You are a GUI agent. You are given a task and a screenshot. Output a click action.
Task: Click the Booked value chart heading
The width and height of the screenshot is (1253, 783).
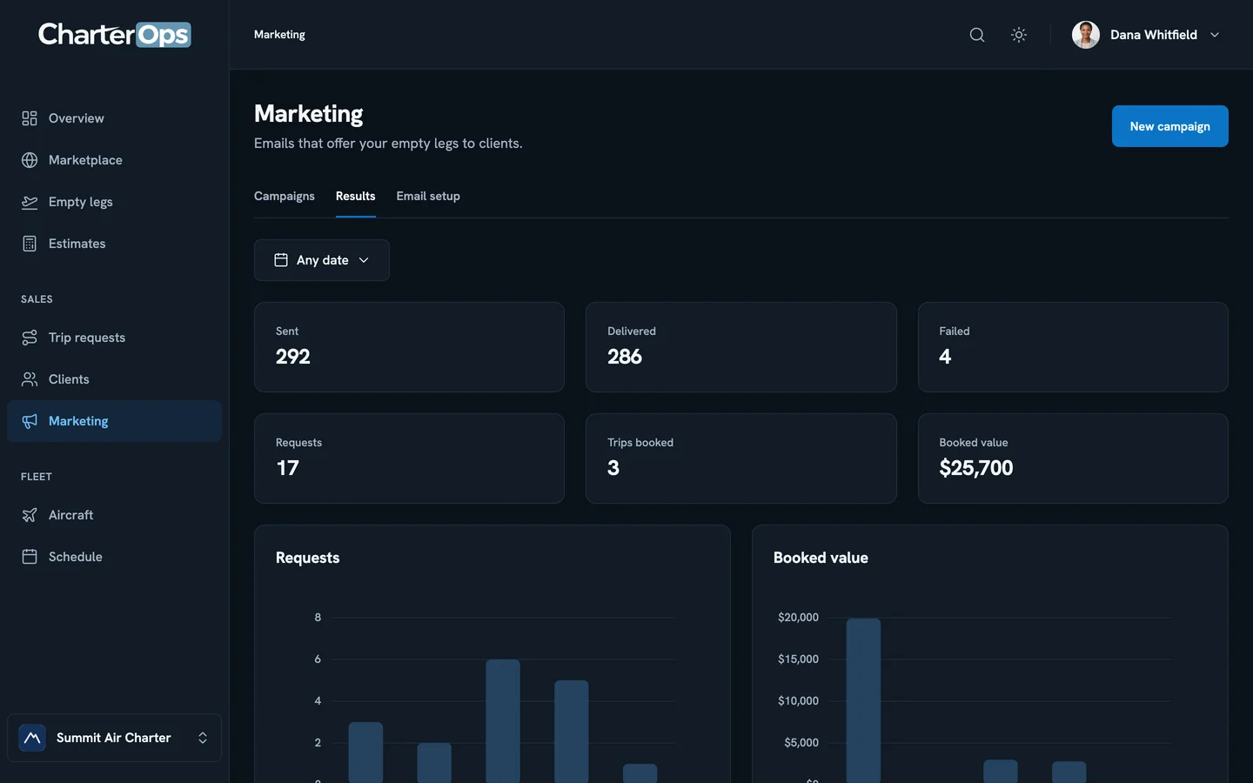(821, 558)
